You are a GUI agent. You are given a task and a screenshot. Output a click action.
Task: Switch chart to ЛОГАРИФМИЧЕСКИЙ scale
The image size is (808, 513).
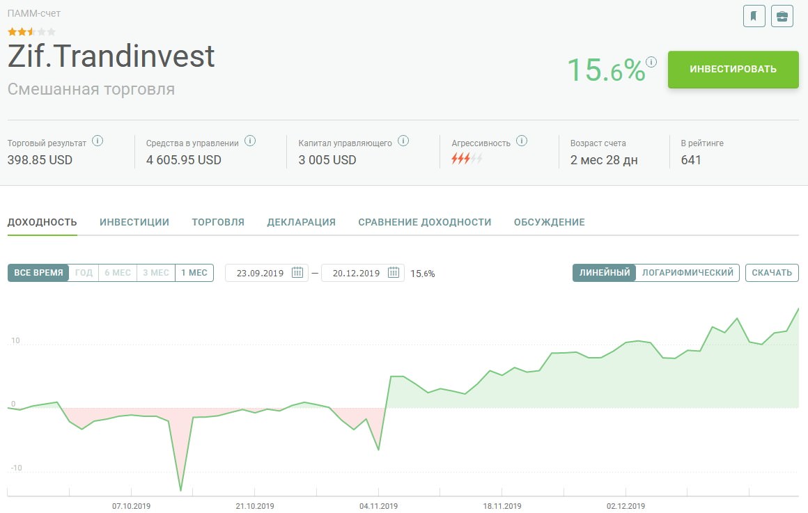coord(687,272)
